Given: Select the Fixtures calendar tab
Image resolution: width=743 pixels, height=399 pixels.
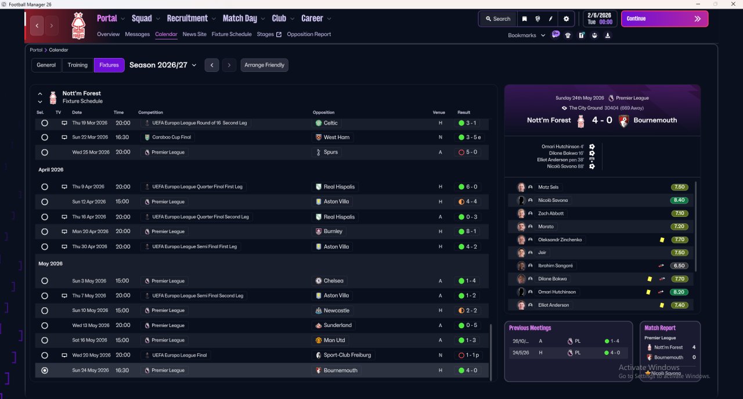Looking at the screenshot, I should (109, 65).
